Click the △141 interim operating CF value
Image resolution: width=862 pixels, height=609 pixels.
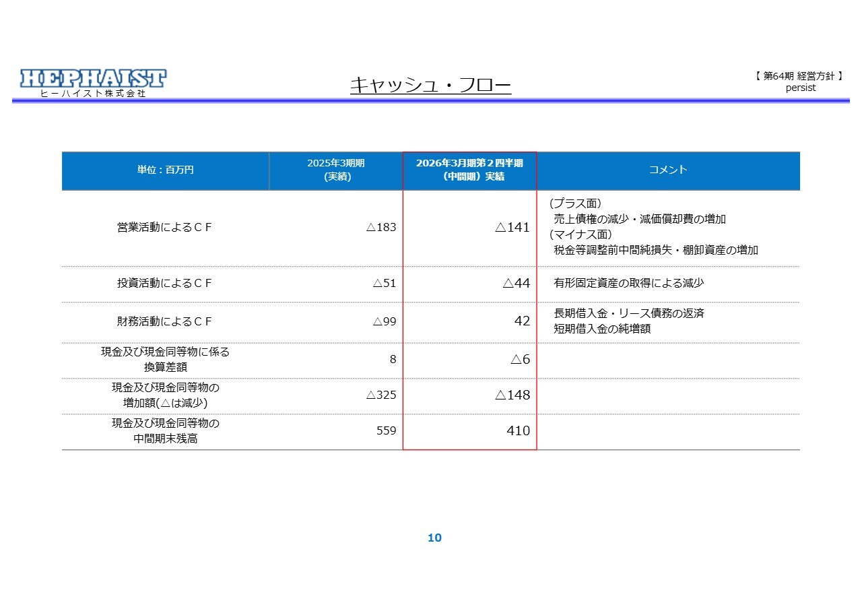click(512, 228)
